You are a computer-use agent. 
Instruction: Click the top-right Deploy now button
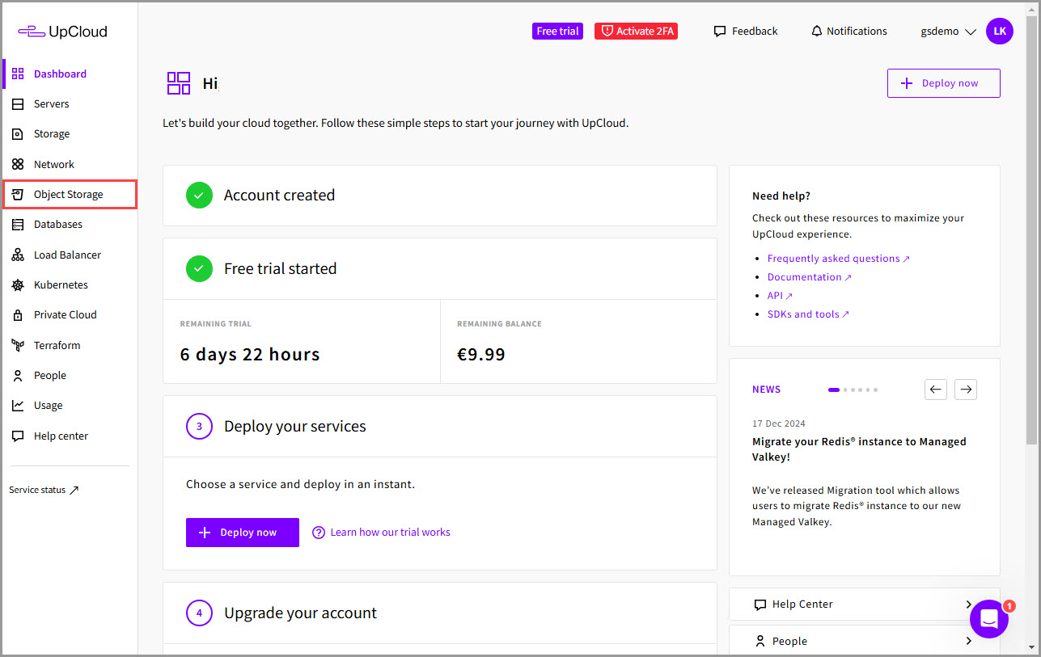pos(944,83)
